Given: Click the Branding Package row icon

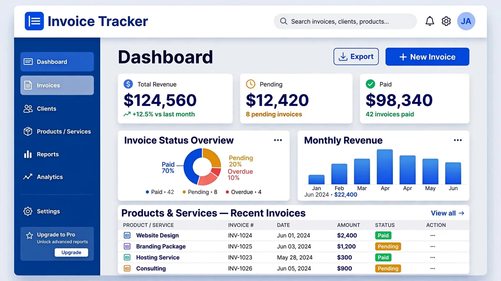Looking at the screenshot, I should [127, 246].
